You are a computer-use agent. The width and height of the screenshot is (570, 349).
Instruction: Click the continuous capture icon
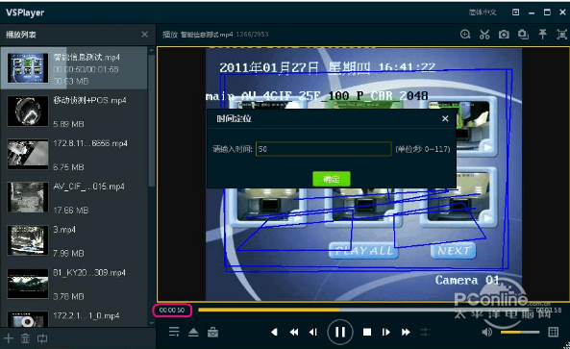[x=523, y=35]
